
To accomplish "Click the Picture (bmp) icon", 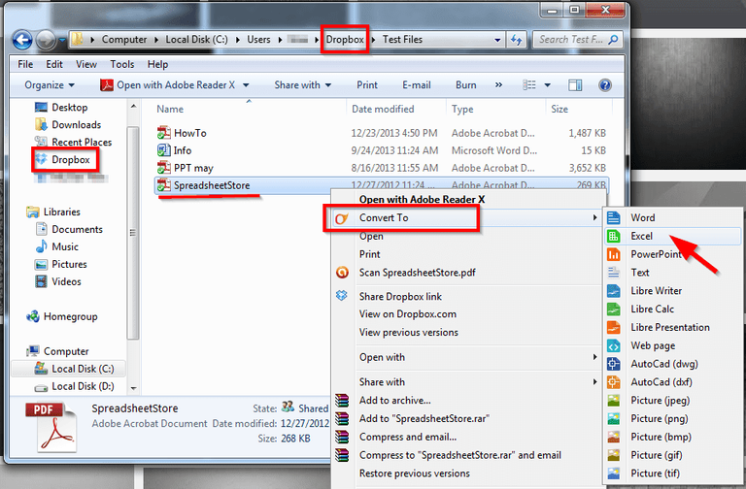I will click(x=614, y=437).
